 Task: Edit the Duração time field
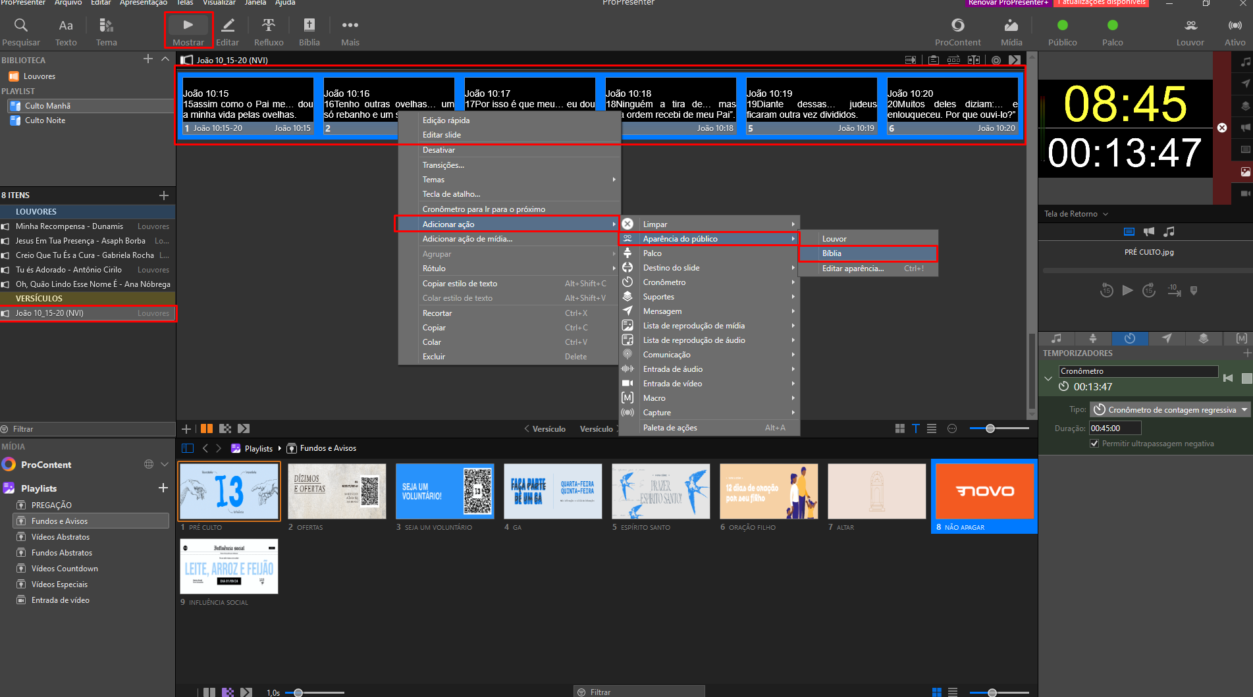1115,428
